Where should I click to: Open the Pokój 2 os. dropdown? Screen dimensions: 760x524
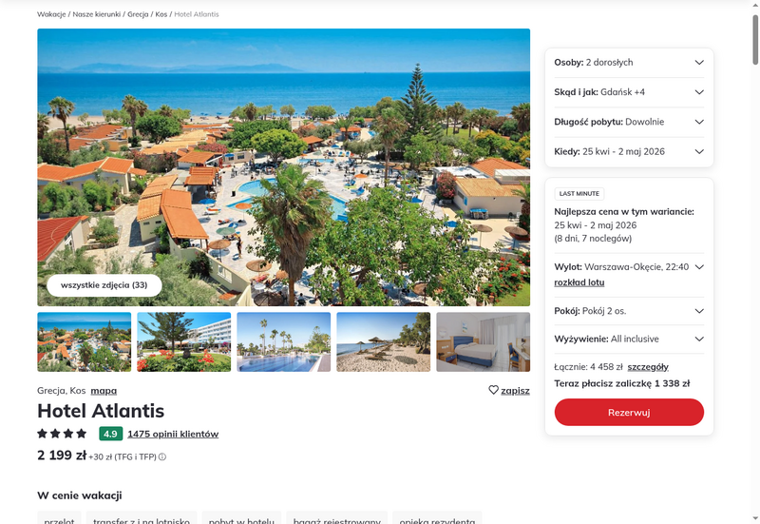tap(629, 311)
